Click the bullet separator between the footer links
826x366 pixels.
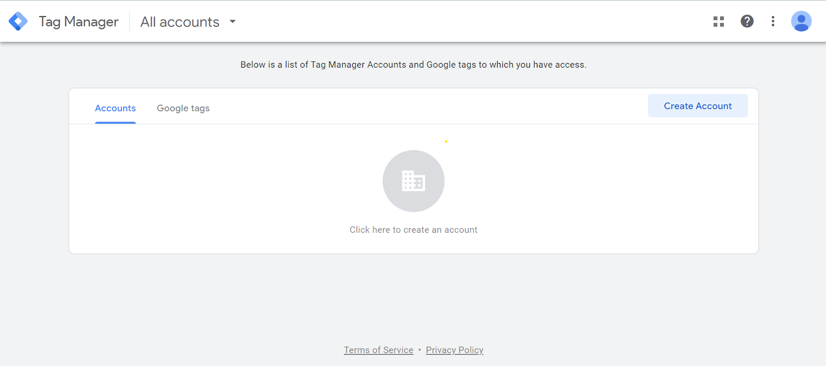(x=420, y=350)
